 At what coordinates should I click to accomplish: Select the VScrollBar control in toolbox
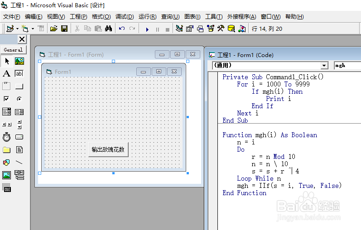pos(19,125)
